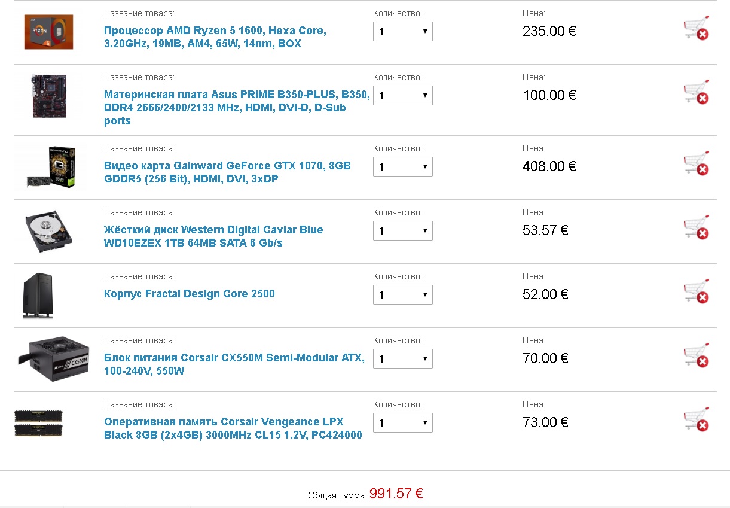The height and width of the screenshot is (508, 730).
Task: Remove Corsair CX550M power supply from cart
Action: 696,355
